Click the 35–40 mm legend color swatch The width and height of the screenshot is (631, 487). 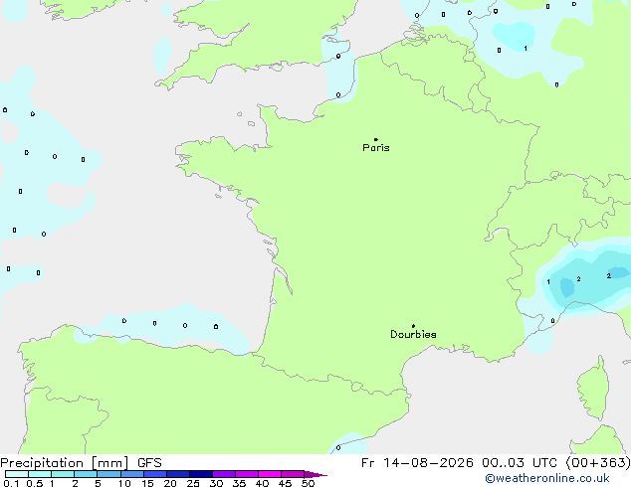click(x=247, y=474)
